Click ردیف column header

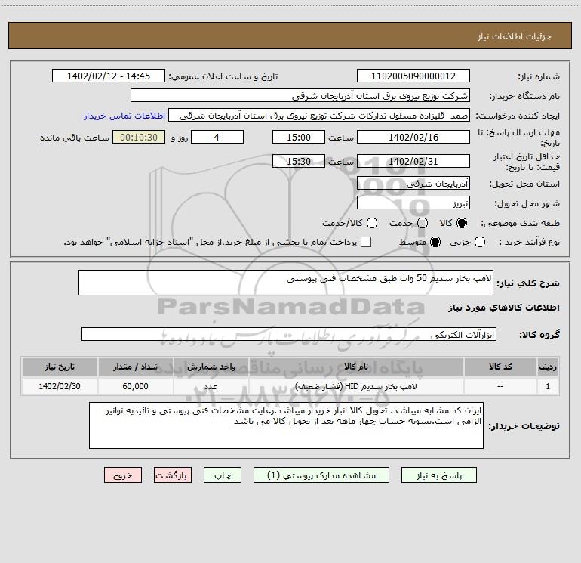(x=548, y=367)
